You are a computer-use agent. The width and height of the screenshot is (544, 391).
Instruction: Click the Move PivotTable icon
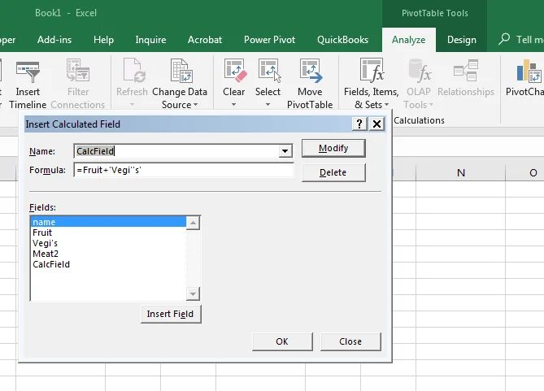click(x=311, y=71)
